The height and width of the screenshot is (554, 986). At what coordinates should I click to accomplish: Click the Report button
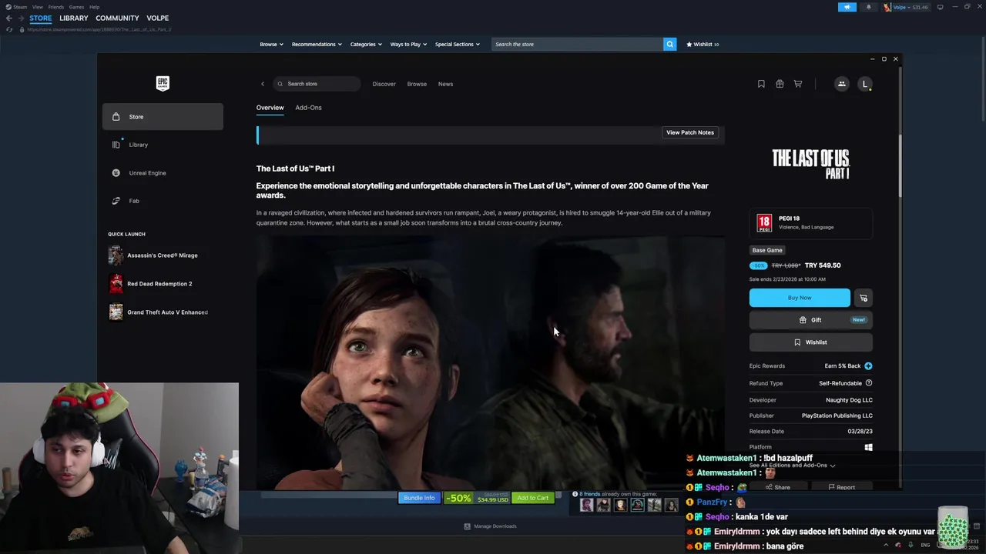pos(841,487)
